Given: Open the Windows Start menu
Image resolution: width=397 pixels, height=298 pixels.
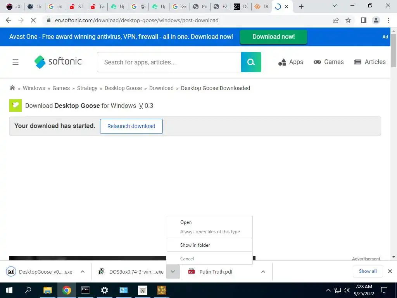Looking at the screenshot, I should [9, 290].
